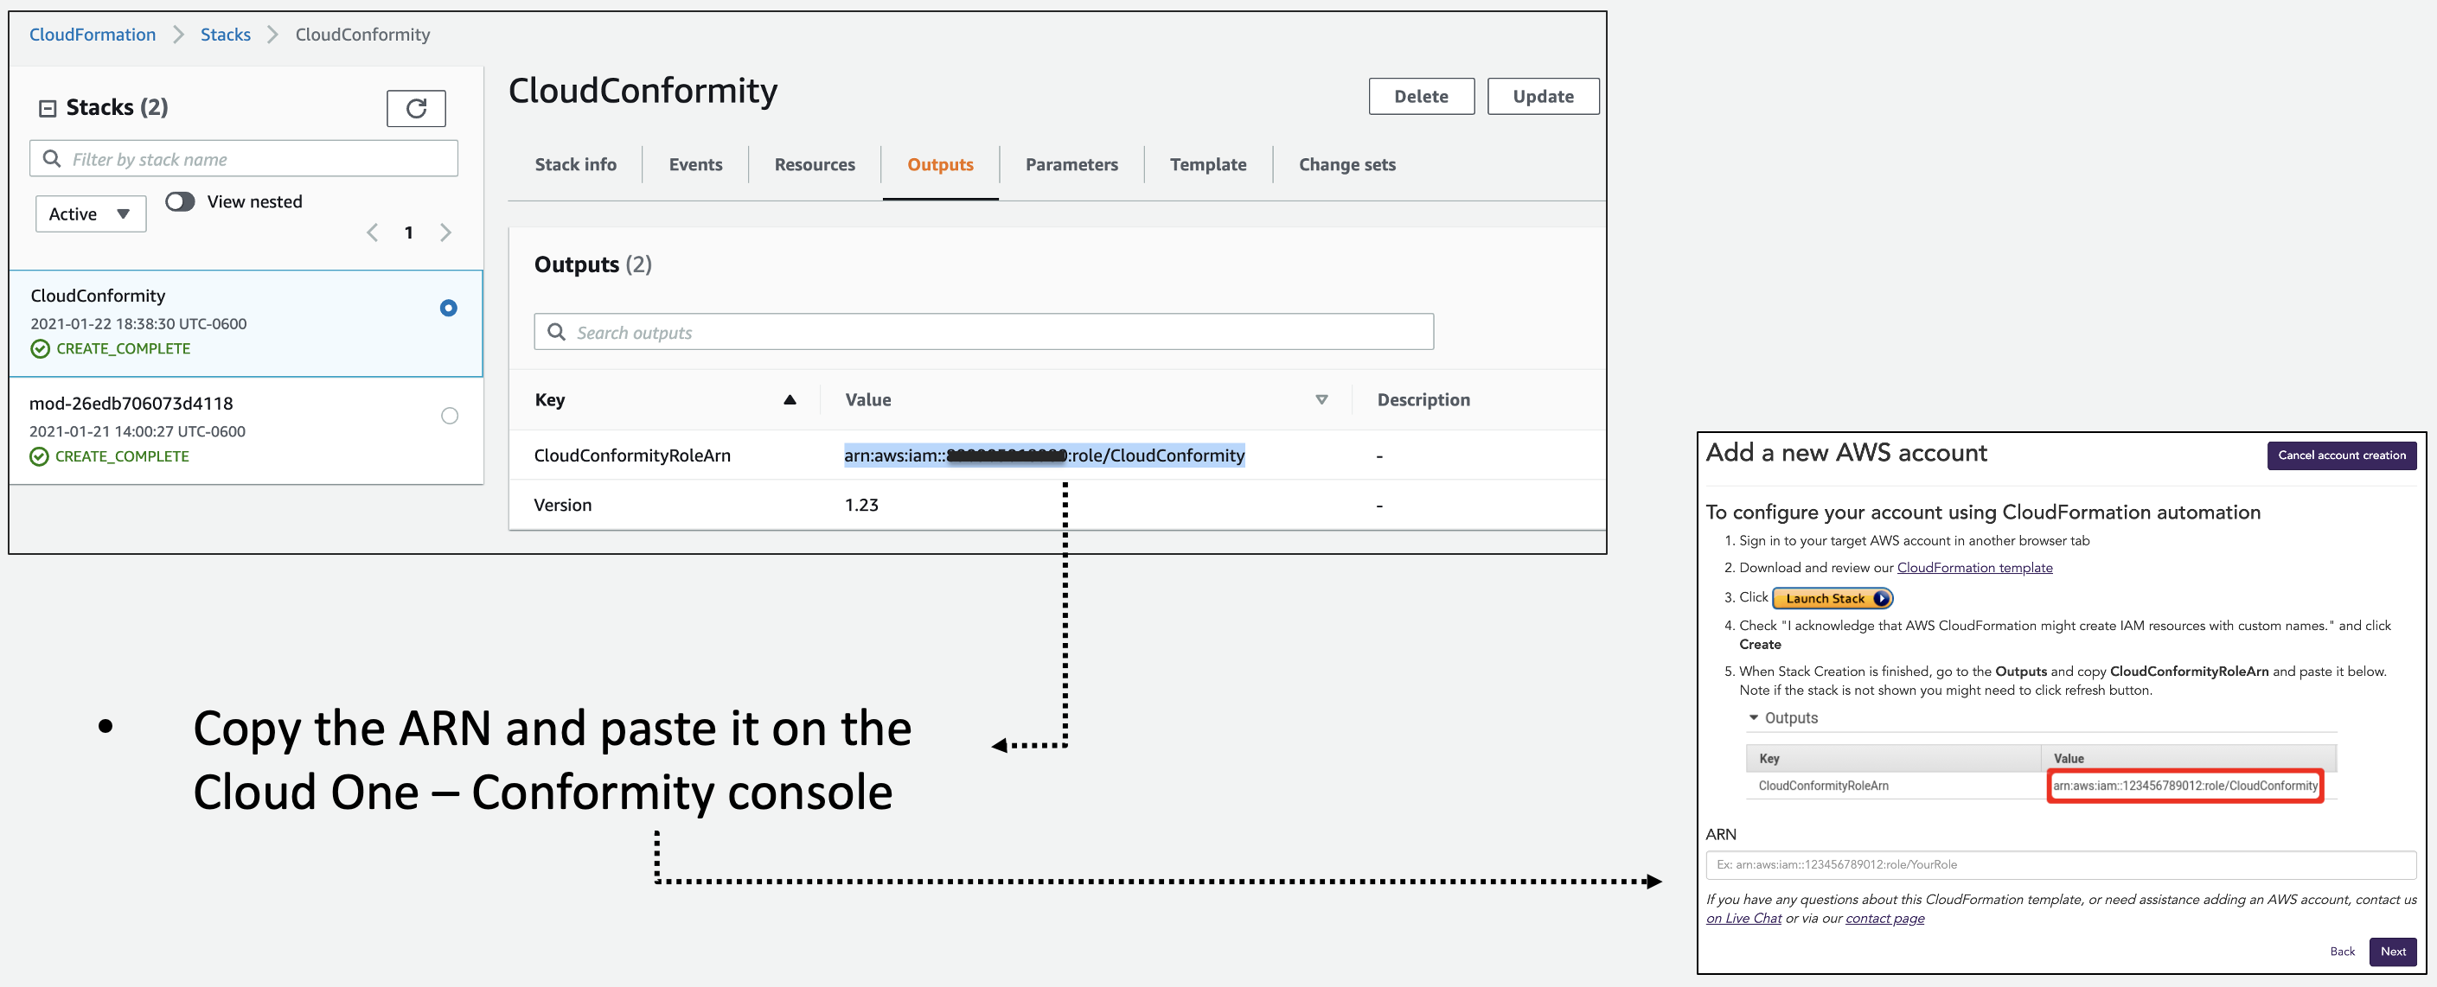Select the CloudConformity stack radio button
The height and width of the screenshot is (987, 2437).
pyautogui.click(x=449, y=309)
